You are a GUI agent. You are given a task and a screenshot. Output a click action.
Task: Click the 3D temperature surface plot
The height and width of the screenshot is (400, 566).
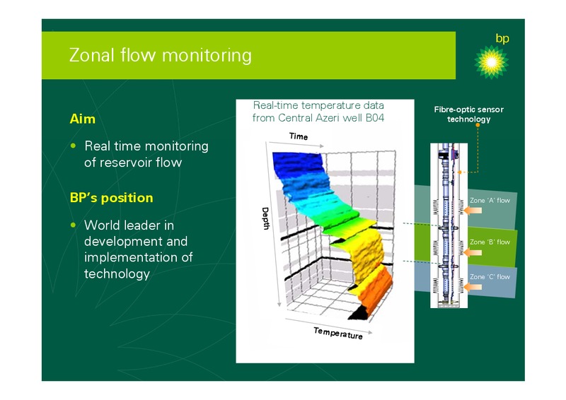point(332,235)
